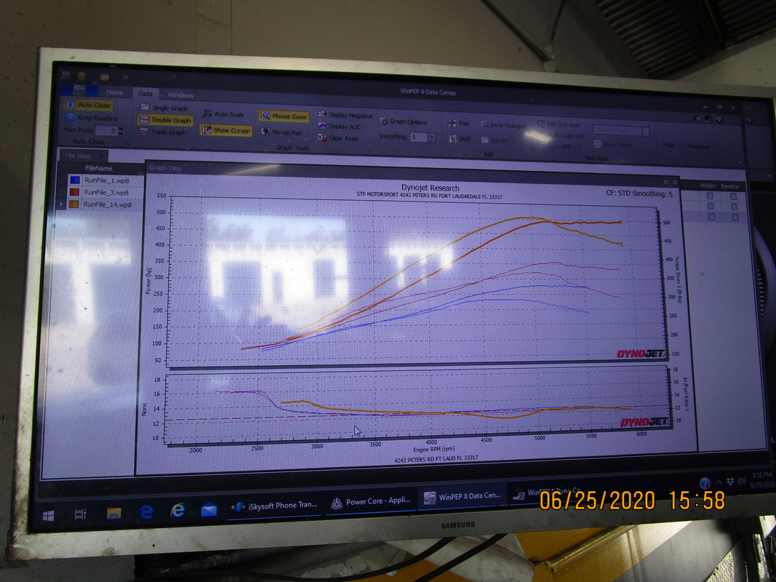Click Show Points in Grid Tools

(x=612, y=144)
